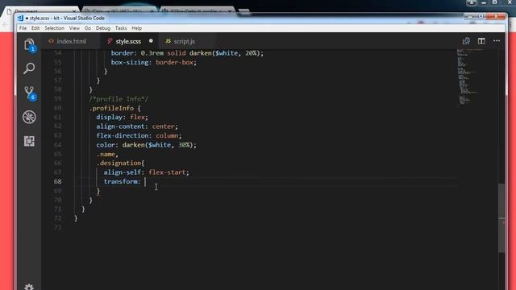Select the style.scss tab
The height and width of the screenshot is (290, 516).
pos(128,41)
